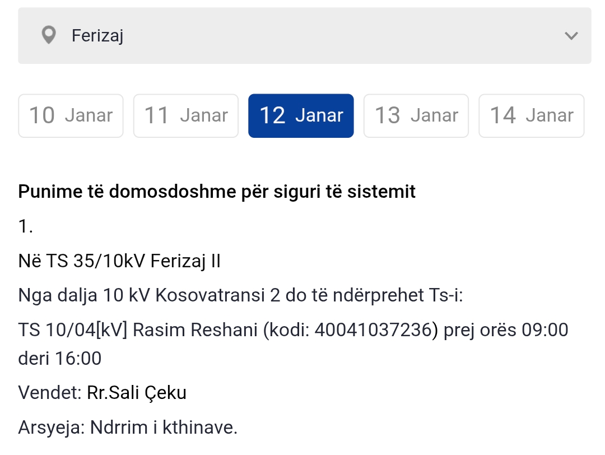
Task: Click the heading 'Punime të domosdoshme për siguri të sistemit'
Action: point(217,192)
